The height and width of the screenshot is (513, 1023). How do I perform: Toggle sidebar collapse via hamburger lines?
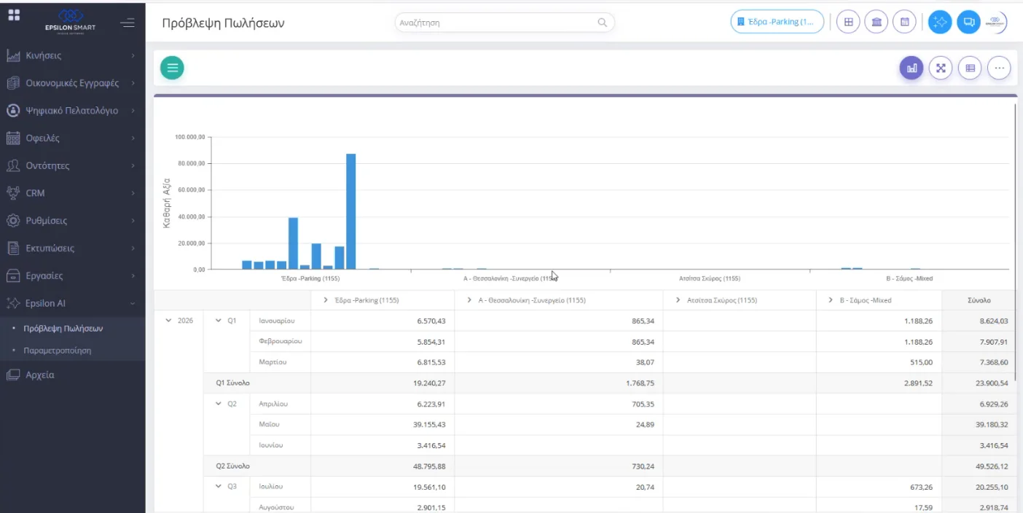128,23
